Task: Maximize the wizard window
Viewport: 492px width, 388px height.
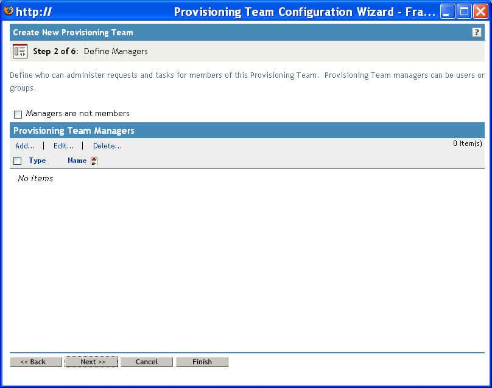Action: pos(464,12)
